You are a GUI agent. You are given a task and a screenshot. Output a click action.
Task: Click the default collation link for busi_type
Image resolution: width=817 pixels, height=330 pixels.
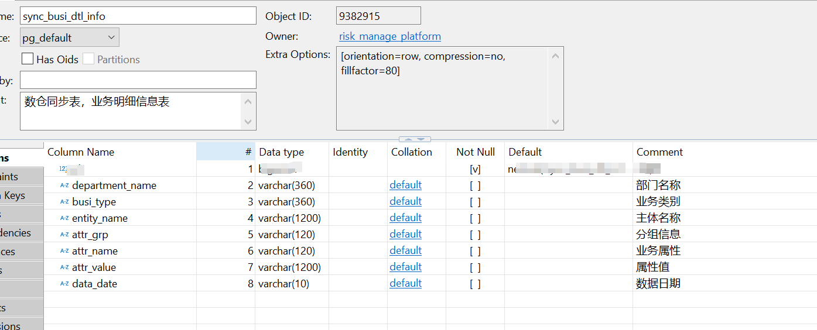405,201
